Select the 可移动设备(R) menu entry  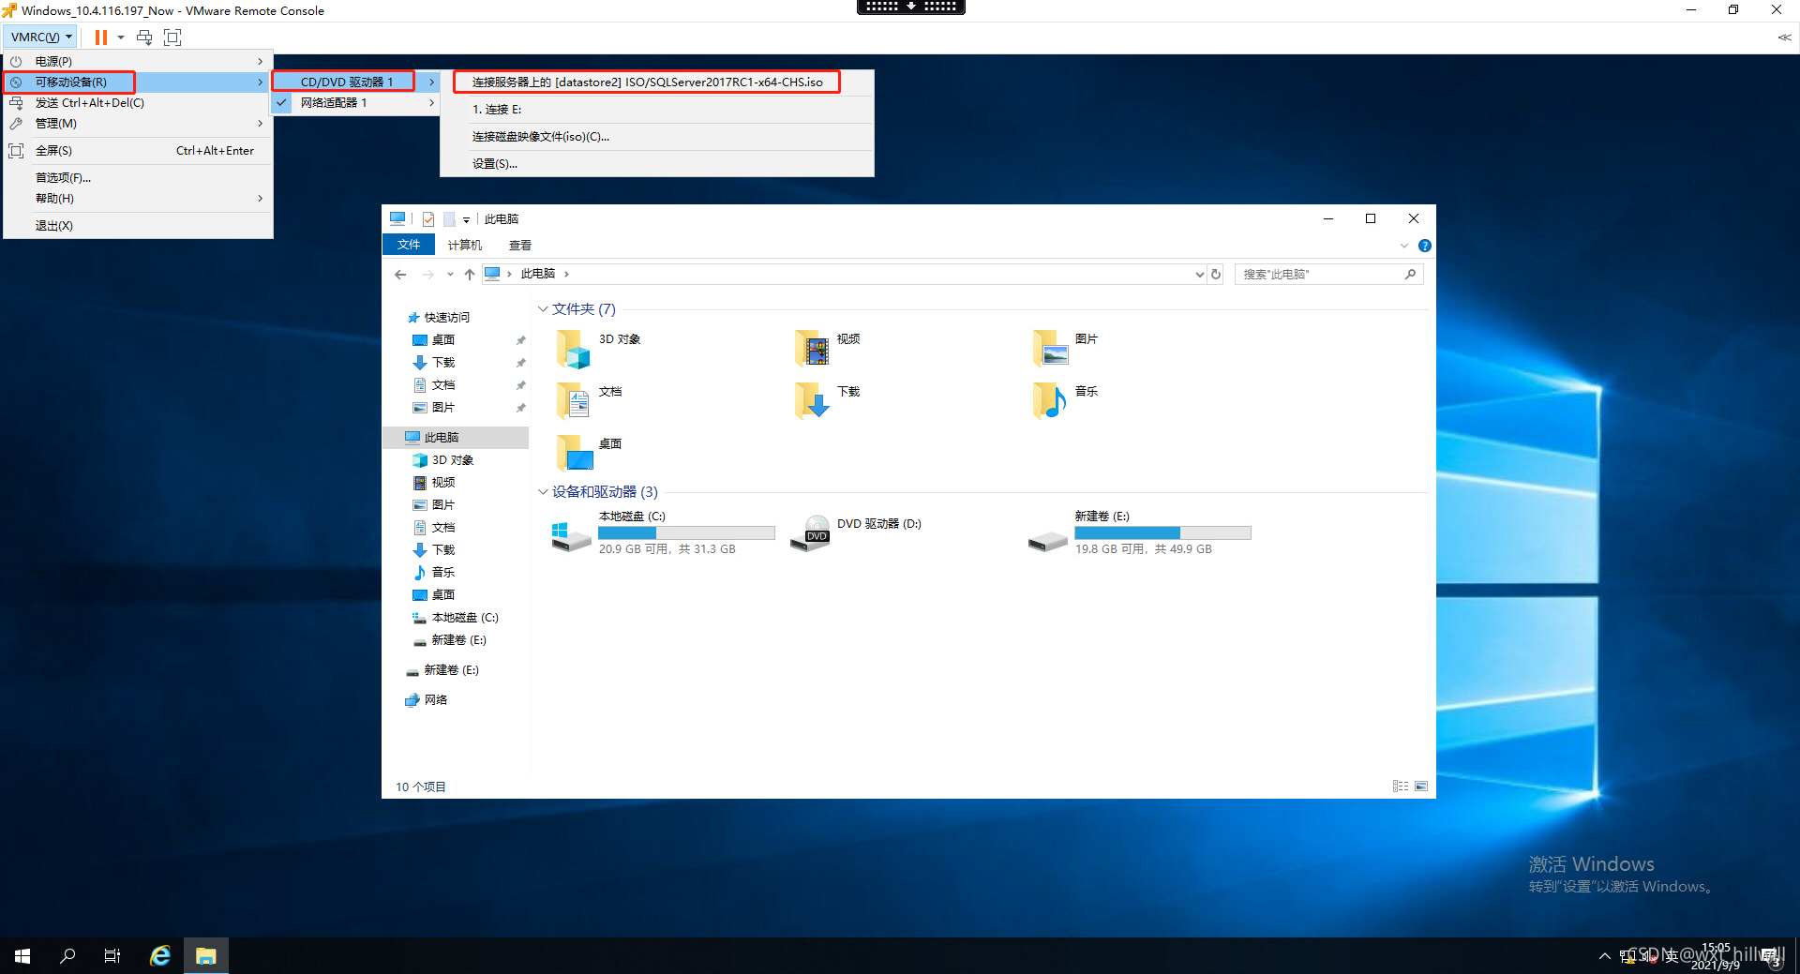pyautogui.click(x=138, y=82)
